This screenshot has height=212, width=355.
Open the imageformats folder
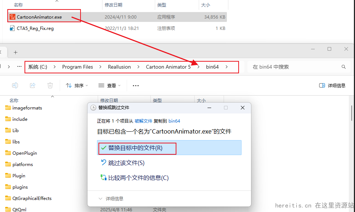(x=23, y=108)
